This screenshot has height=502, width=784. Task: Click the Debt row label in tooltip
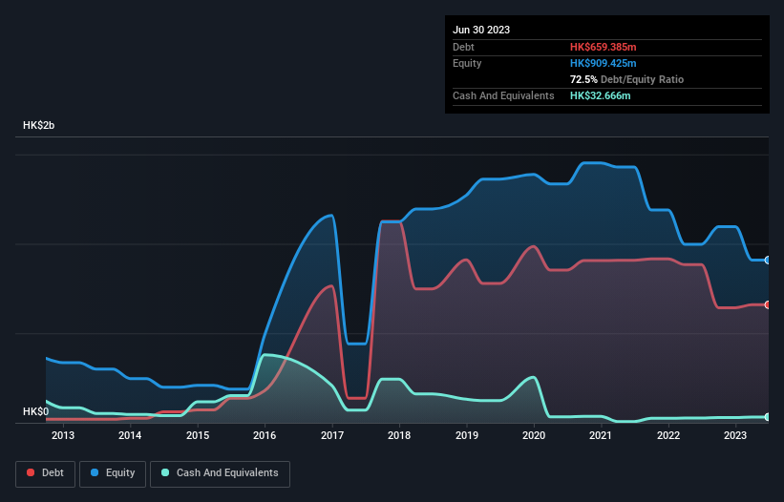pyautogui.click(x=463, y=47)
